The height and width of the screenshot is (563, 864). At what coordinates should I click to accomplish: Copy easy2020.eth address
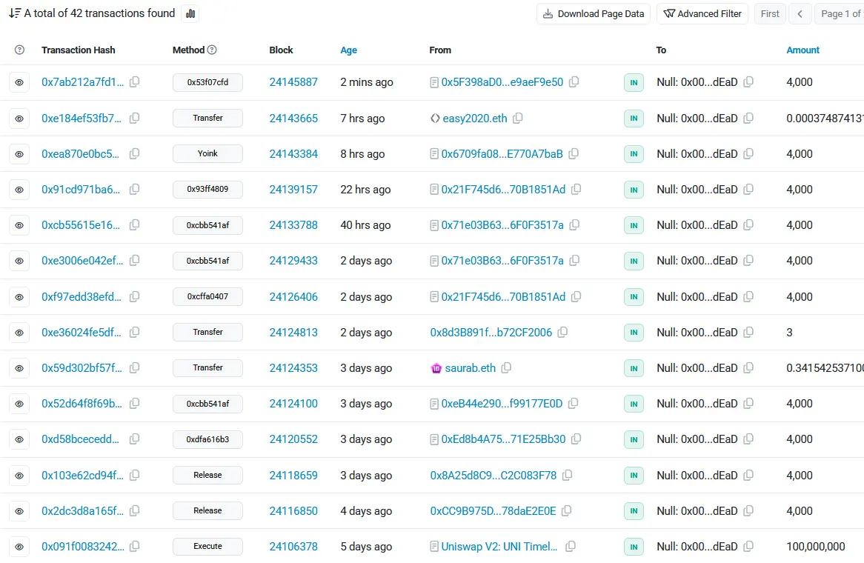point(518,118)
